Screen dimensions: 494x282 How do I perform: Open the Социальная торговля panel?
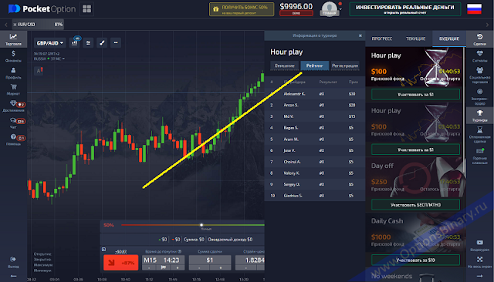pos(479,76)
